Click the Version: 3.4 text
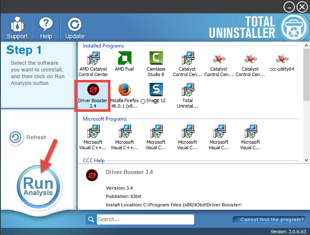Viewport: 310px width, 235px height. coord(119,188)
